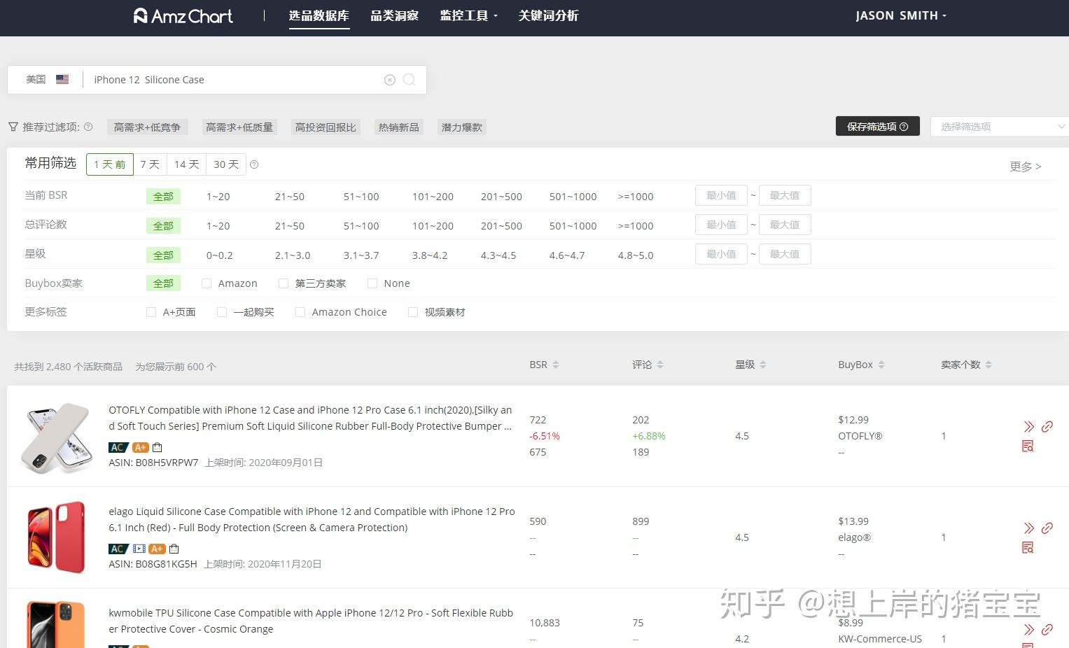1069x648 pixels.
Task: Click the A+ badge in OTOFLY row
Action: (140, 447)
